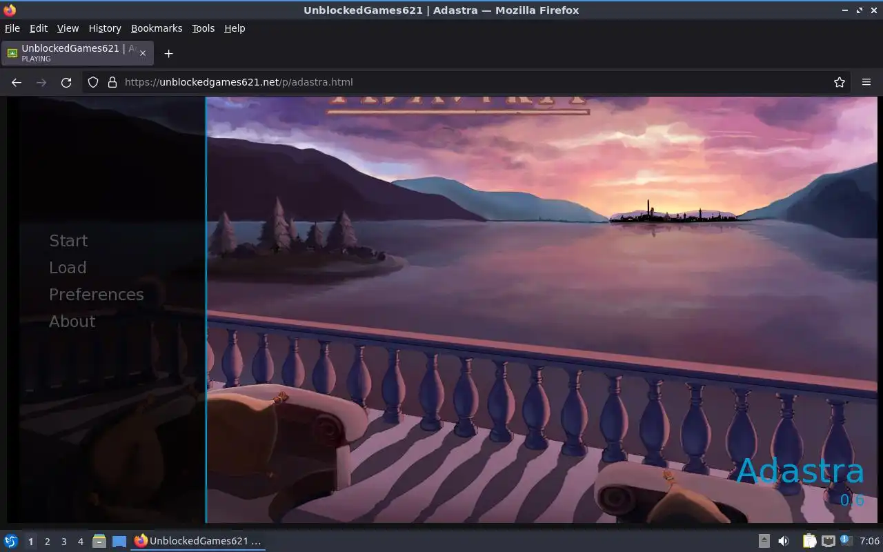Open the About page of Adastra
The image size is (883, 552).
[72, 322]
